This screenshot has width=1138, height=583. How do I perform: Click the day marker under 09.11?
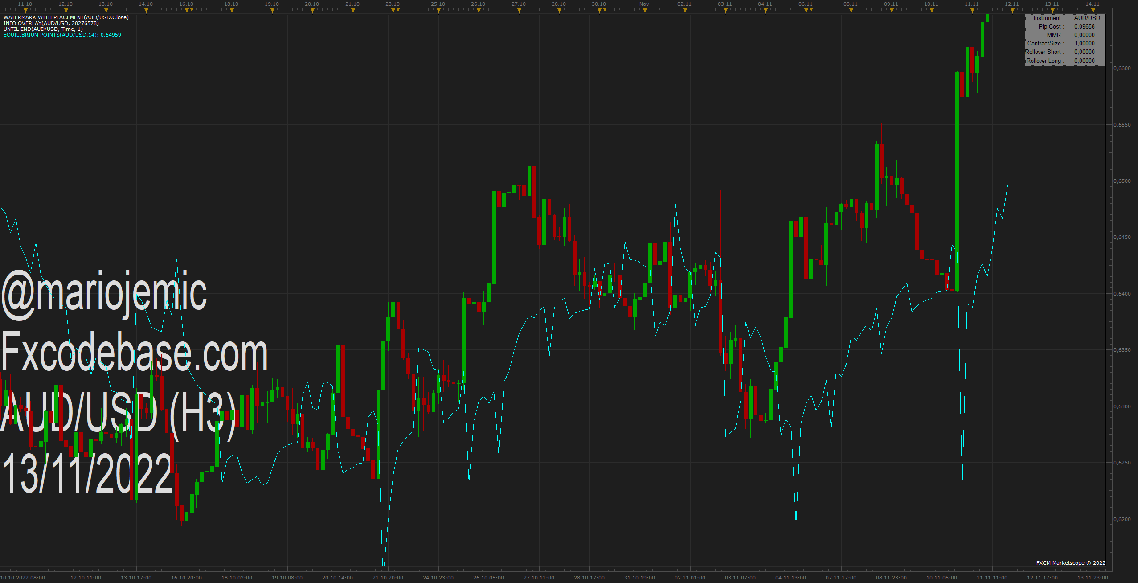pos(892,11)
